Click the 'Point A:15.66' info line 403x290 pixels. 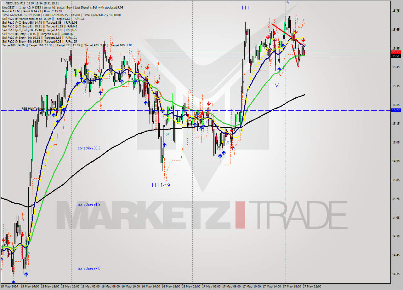point(10,11)
